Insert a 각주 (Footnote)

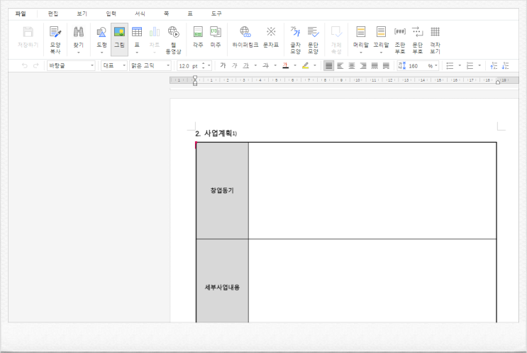198,37
